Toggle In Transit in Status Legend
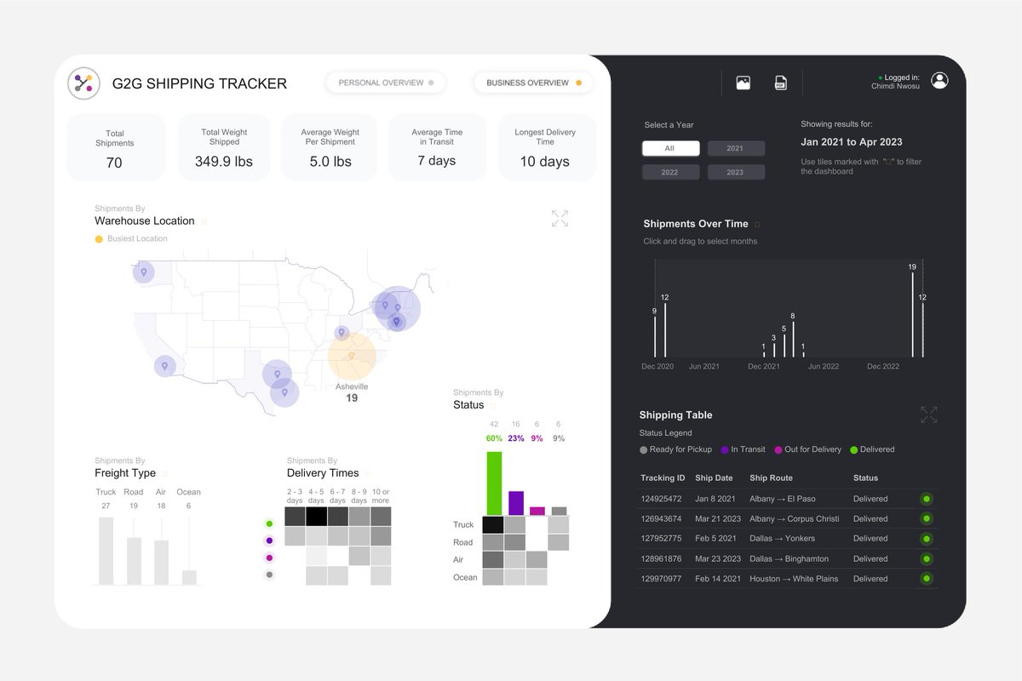 pos(743,449)
